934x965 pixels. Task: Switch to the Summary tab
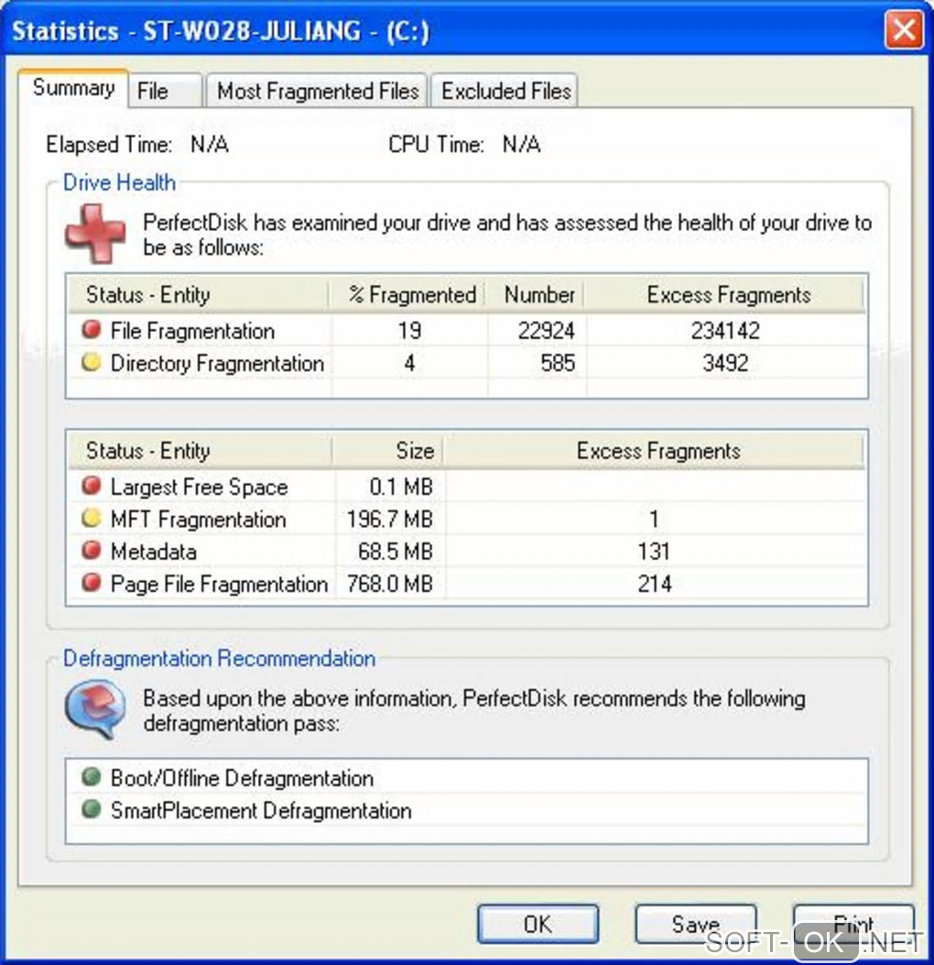[73, 89]
